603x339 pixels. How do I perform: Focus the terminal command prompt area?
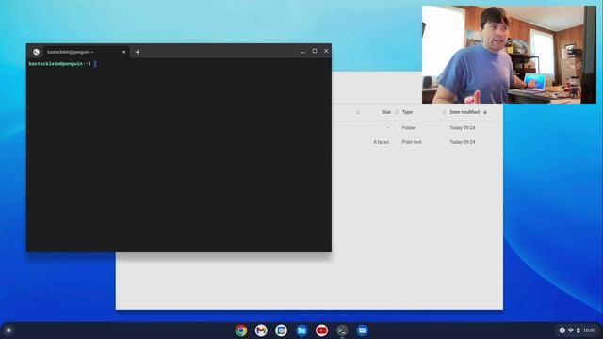pyautogui.click(x=179, y=154)
